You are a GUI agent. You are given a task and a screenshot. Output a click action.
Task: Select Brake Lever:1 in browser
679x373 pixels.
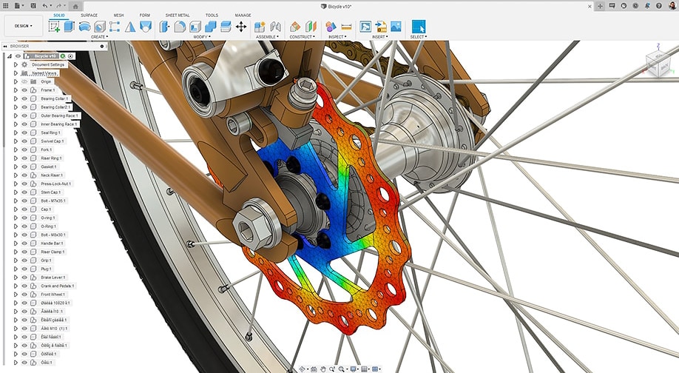point(53,277)
